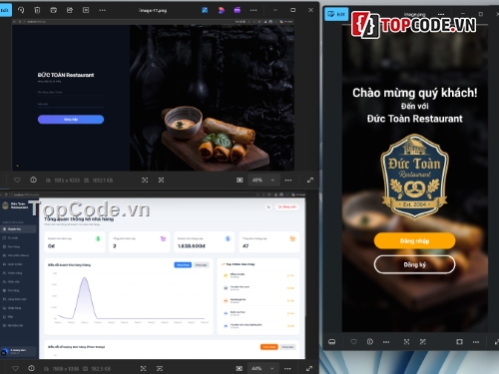Image resolution: width=499 pixels, height=374 pixels.
Task: Open right ellipsis in right window bottom bar
Action: click(476, 342)
